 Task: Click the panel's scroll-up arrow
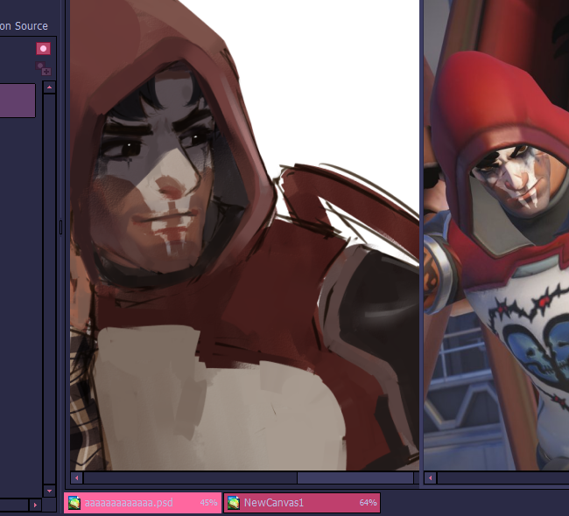pos(49,87)
